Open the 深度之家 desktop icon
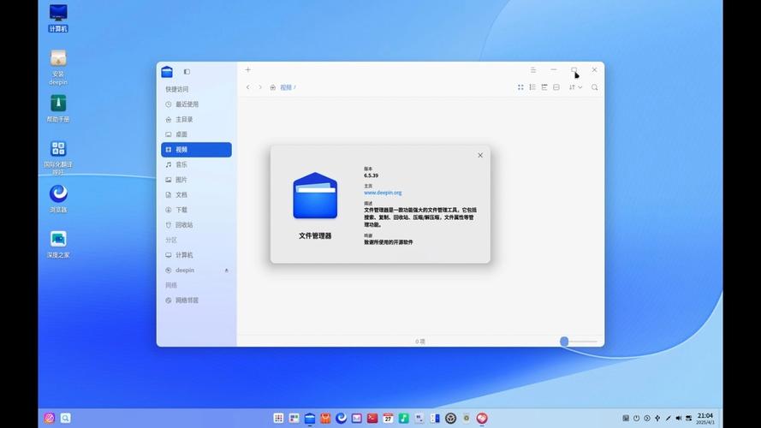The height and width of the screenshot is (428, 761). pyautogui.click(x=58, y=244)
